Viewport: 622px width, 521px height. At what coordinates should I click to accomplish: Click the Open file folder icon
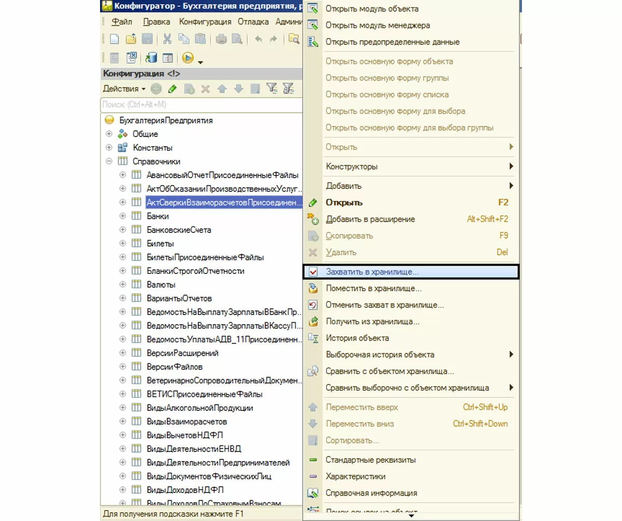tap(131, 39)
